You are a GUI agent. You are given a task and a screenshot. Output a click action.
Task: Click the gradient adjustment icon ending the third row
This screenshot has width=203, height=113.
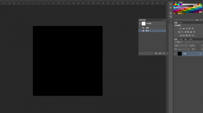(x=193, y=35)
